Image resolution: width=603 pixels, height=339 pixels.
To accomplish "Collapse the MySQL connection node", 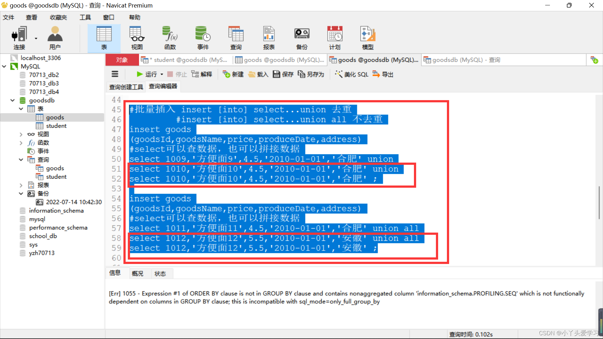I will [4, 66].
